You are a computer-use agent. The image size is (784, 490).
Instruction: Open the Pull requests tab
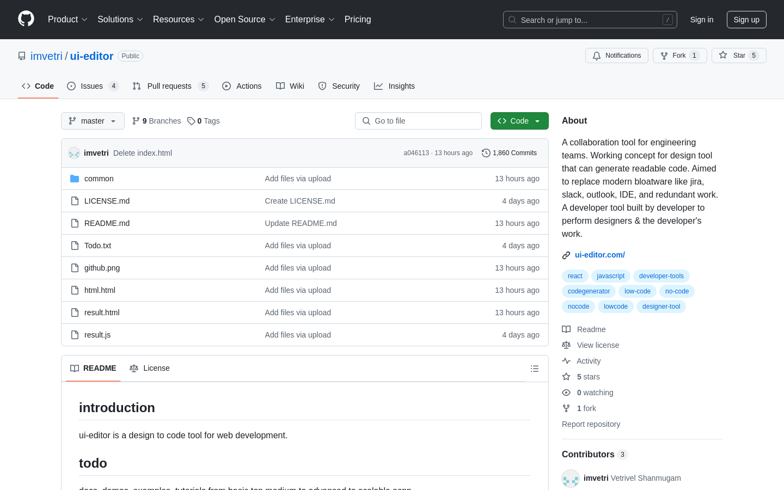[x=170, y=86]
